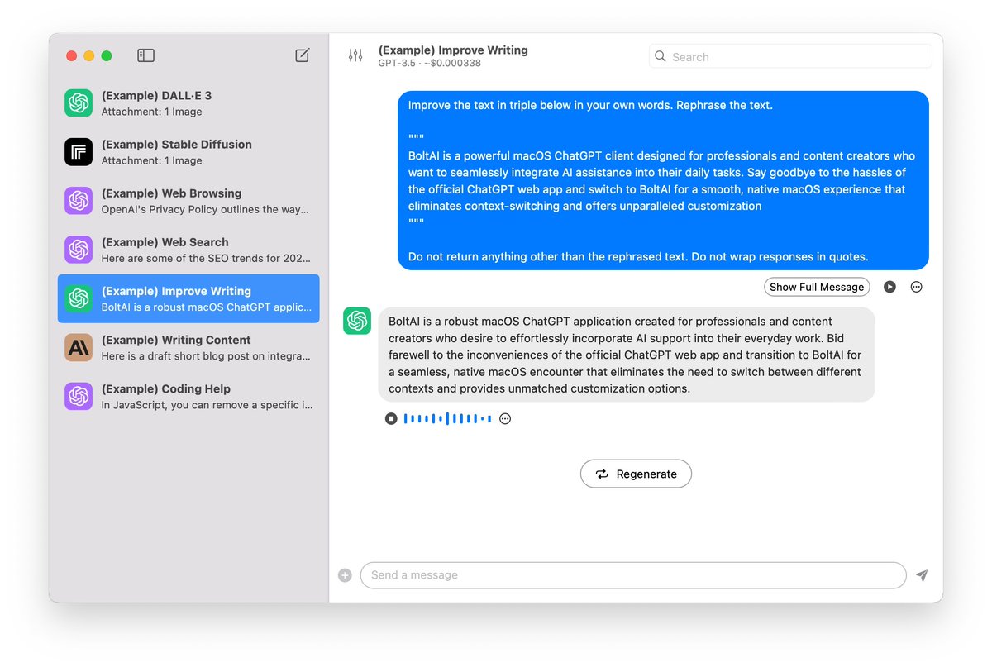Click the audio waveform progress indicator

click(447, 418)
